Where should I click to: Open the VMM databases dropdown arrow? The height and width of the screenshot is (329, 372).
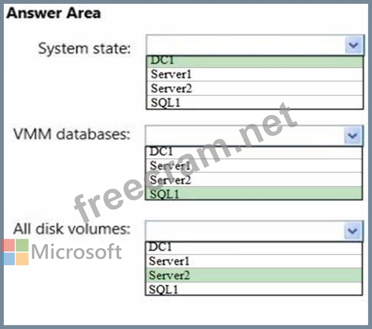(x=353, y=135)
